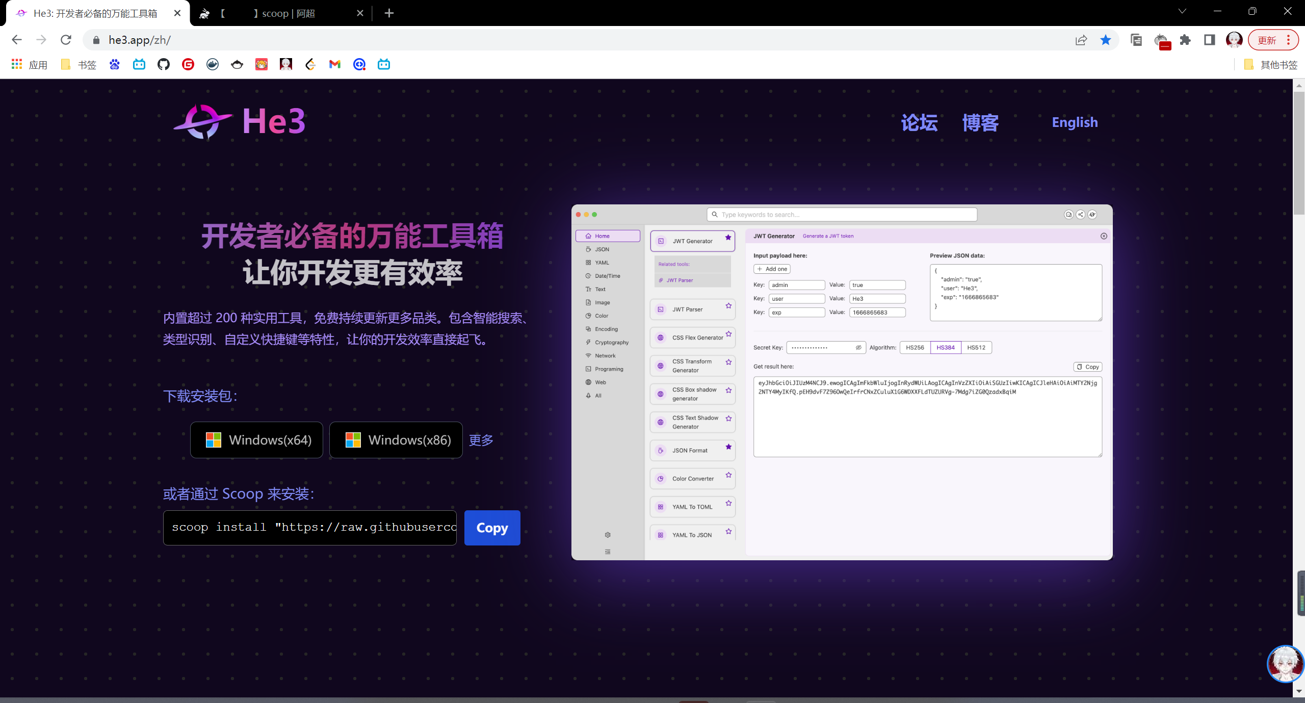Open the Chrome extensions puzzle icon

point(1185,40)
